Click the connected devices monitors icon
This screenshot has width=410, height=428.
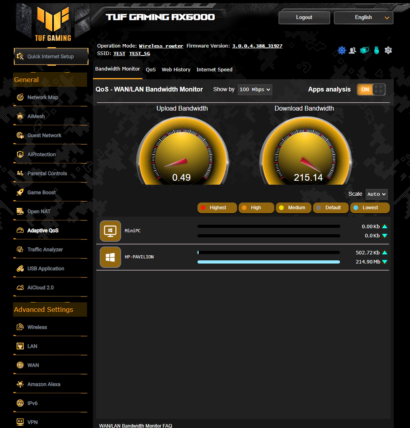(364, 50)
